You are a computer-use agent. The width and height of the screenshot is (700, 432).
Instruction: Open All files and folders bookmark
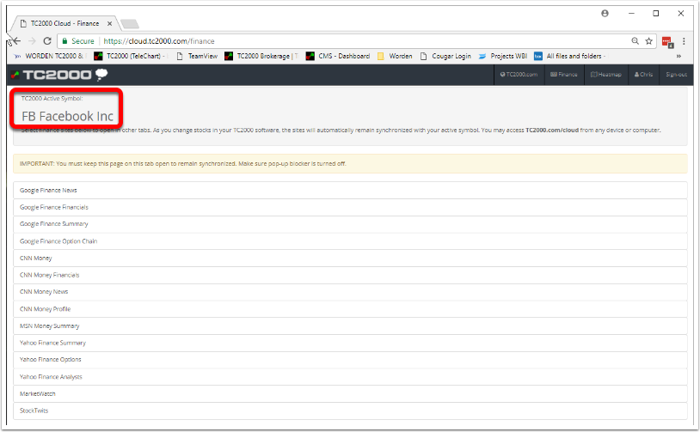pos(570,56)
